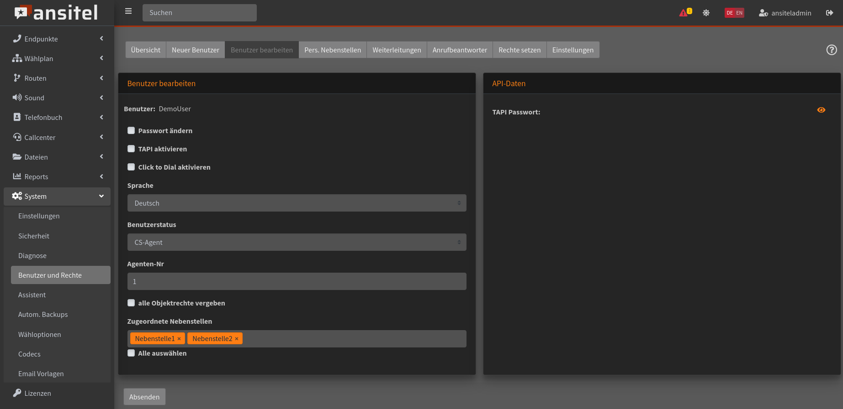Image resolution: width=843 pixels, height=409 pixels.
Task: Click the hamburger menu icon
Action: (128, 11)
